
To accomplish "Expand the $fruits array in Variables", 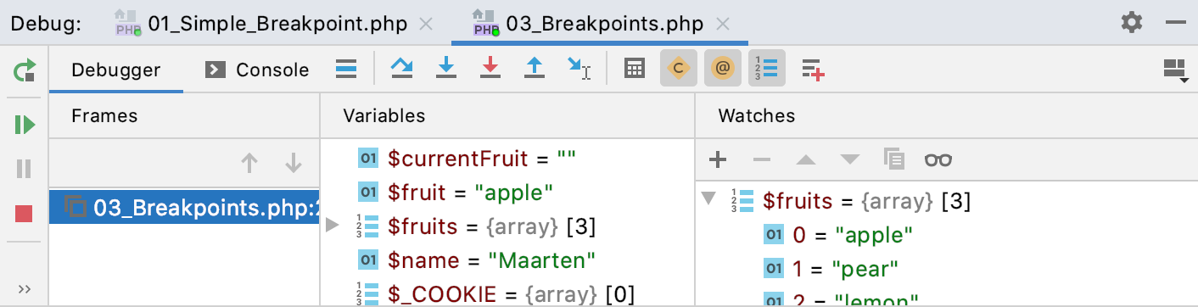I will [333, 226].
